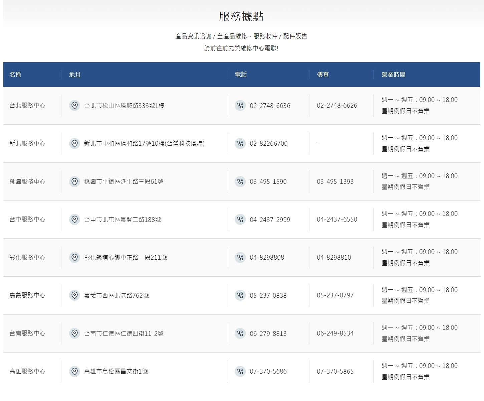Click the phone icon beside 02-2748-6636
The image size is (484, 401).
pos(240,106)
